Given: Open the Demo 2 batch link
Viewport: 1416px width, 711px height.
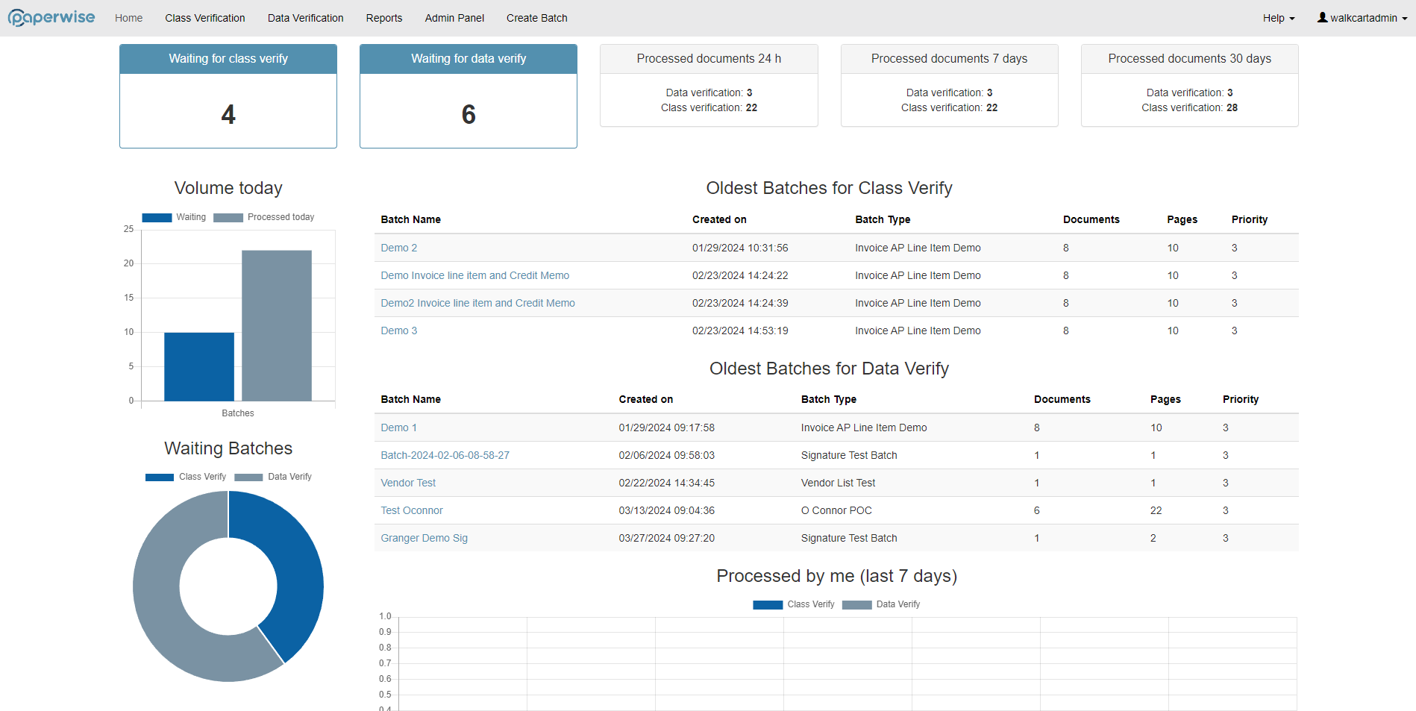Looking at the screenshot, I should [x=399, y=248].
